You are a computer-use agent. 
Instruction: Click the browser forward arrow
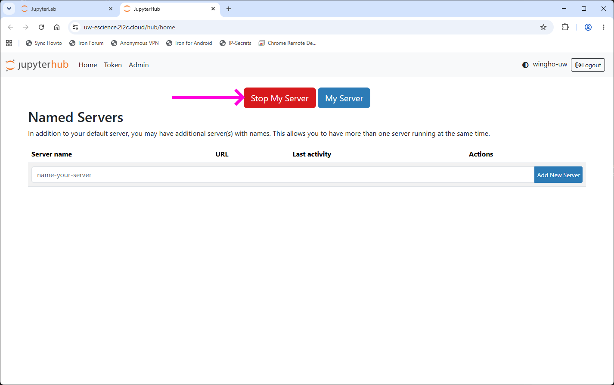(x=26, y=27)
